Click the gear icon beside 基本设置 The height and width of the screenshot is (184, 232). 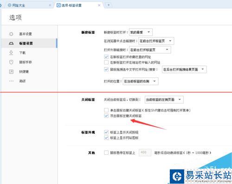click(x=11, y=34)
